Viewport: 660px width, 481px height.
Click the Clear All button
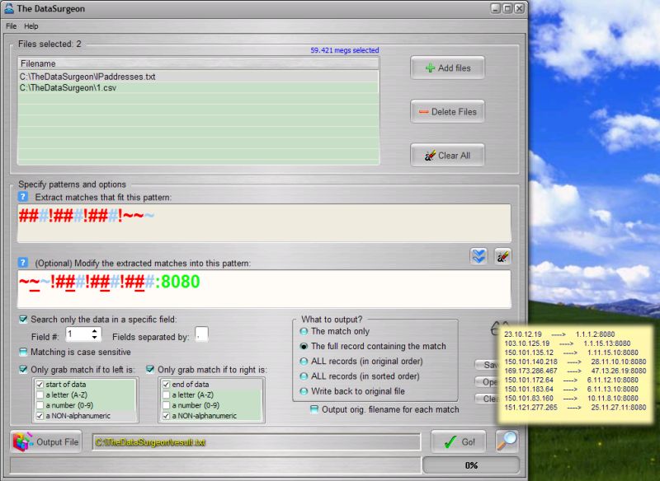[447, 156]
